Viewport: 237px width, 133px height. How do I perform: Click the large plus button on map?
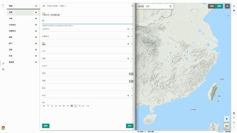227,119
